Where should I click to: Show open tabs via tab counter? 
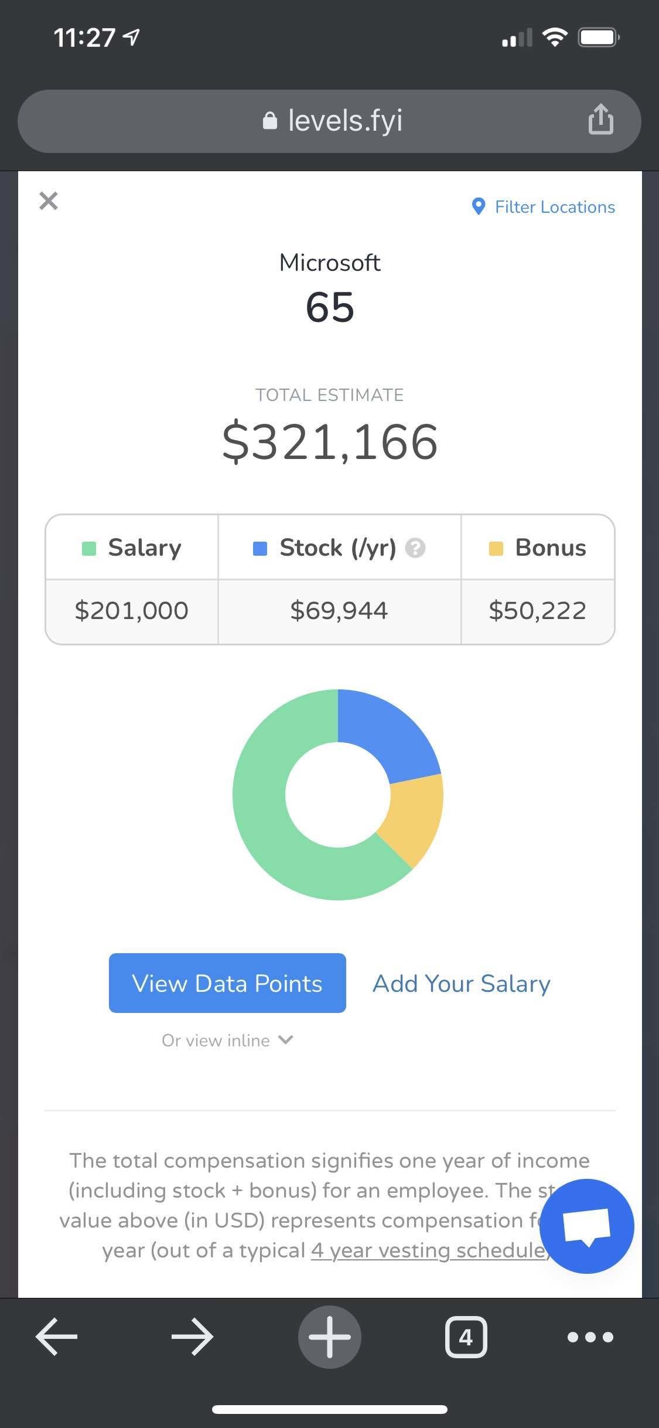(x=466, y=1337)
